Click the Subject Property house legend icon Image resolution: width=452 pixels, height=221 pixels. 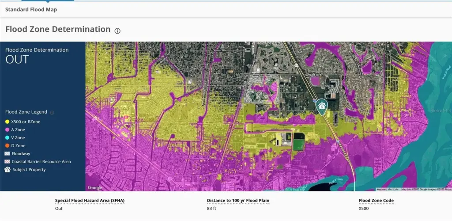tap(8, 170)
